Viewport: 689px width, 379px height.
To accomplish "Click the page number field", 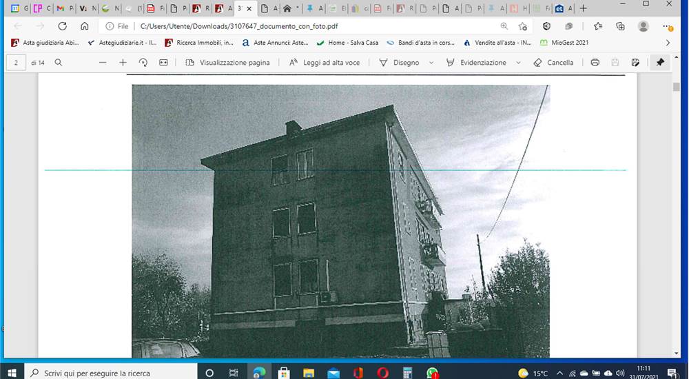I will pos(17,63).
